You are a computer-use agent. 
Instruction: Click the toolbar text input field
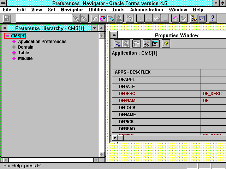pos(44,18)
